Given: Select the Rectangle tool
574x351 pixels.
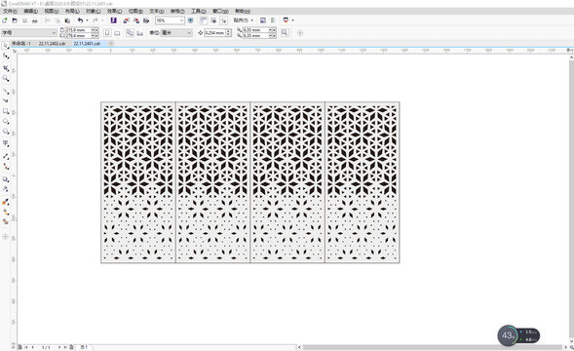Looking at the screenshot, I should tap(6, 111).
